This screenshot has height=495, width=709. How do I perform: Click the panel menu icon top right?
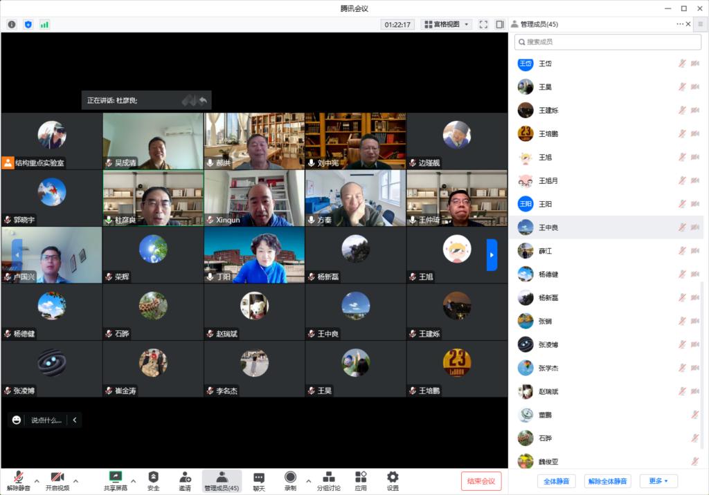point(701,24)
